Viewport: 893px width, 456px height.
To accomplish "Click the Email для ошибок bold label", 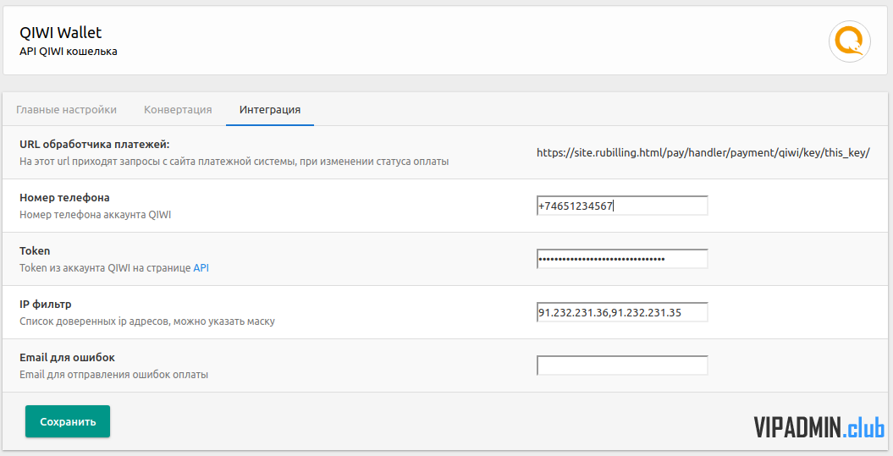I will [x=67, y=358].
